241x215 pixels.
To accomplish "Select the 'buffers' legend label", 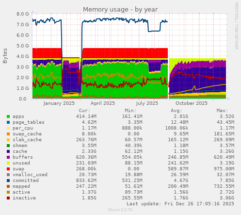I will tap(23, 157).
